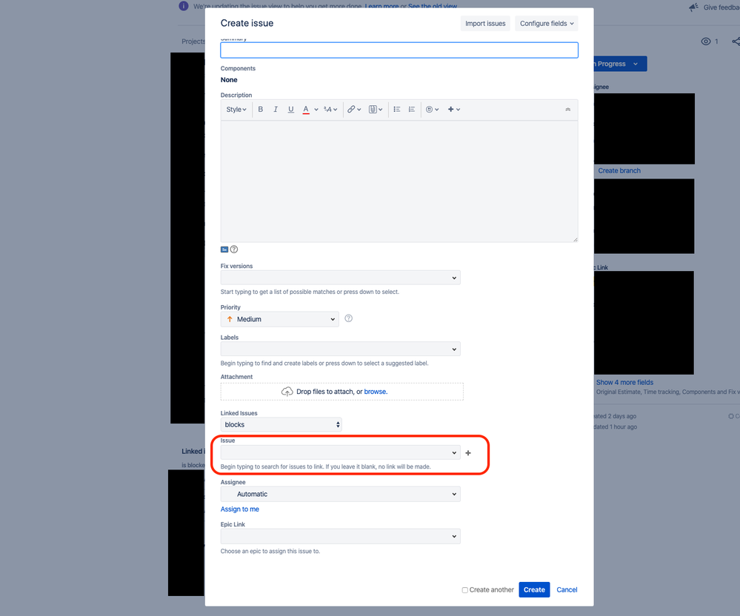Collapse the description editor toolbar
The width and height of the screenshot is (740, 616).
click(567, 110)
